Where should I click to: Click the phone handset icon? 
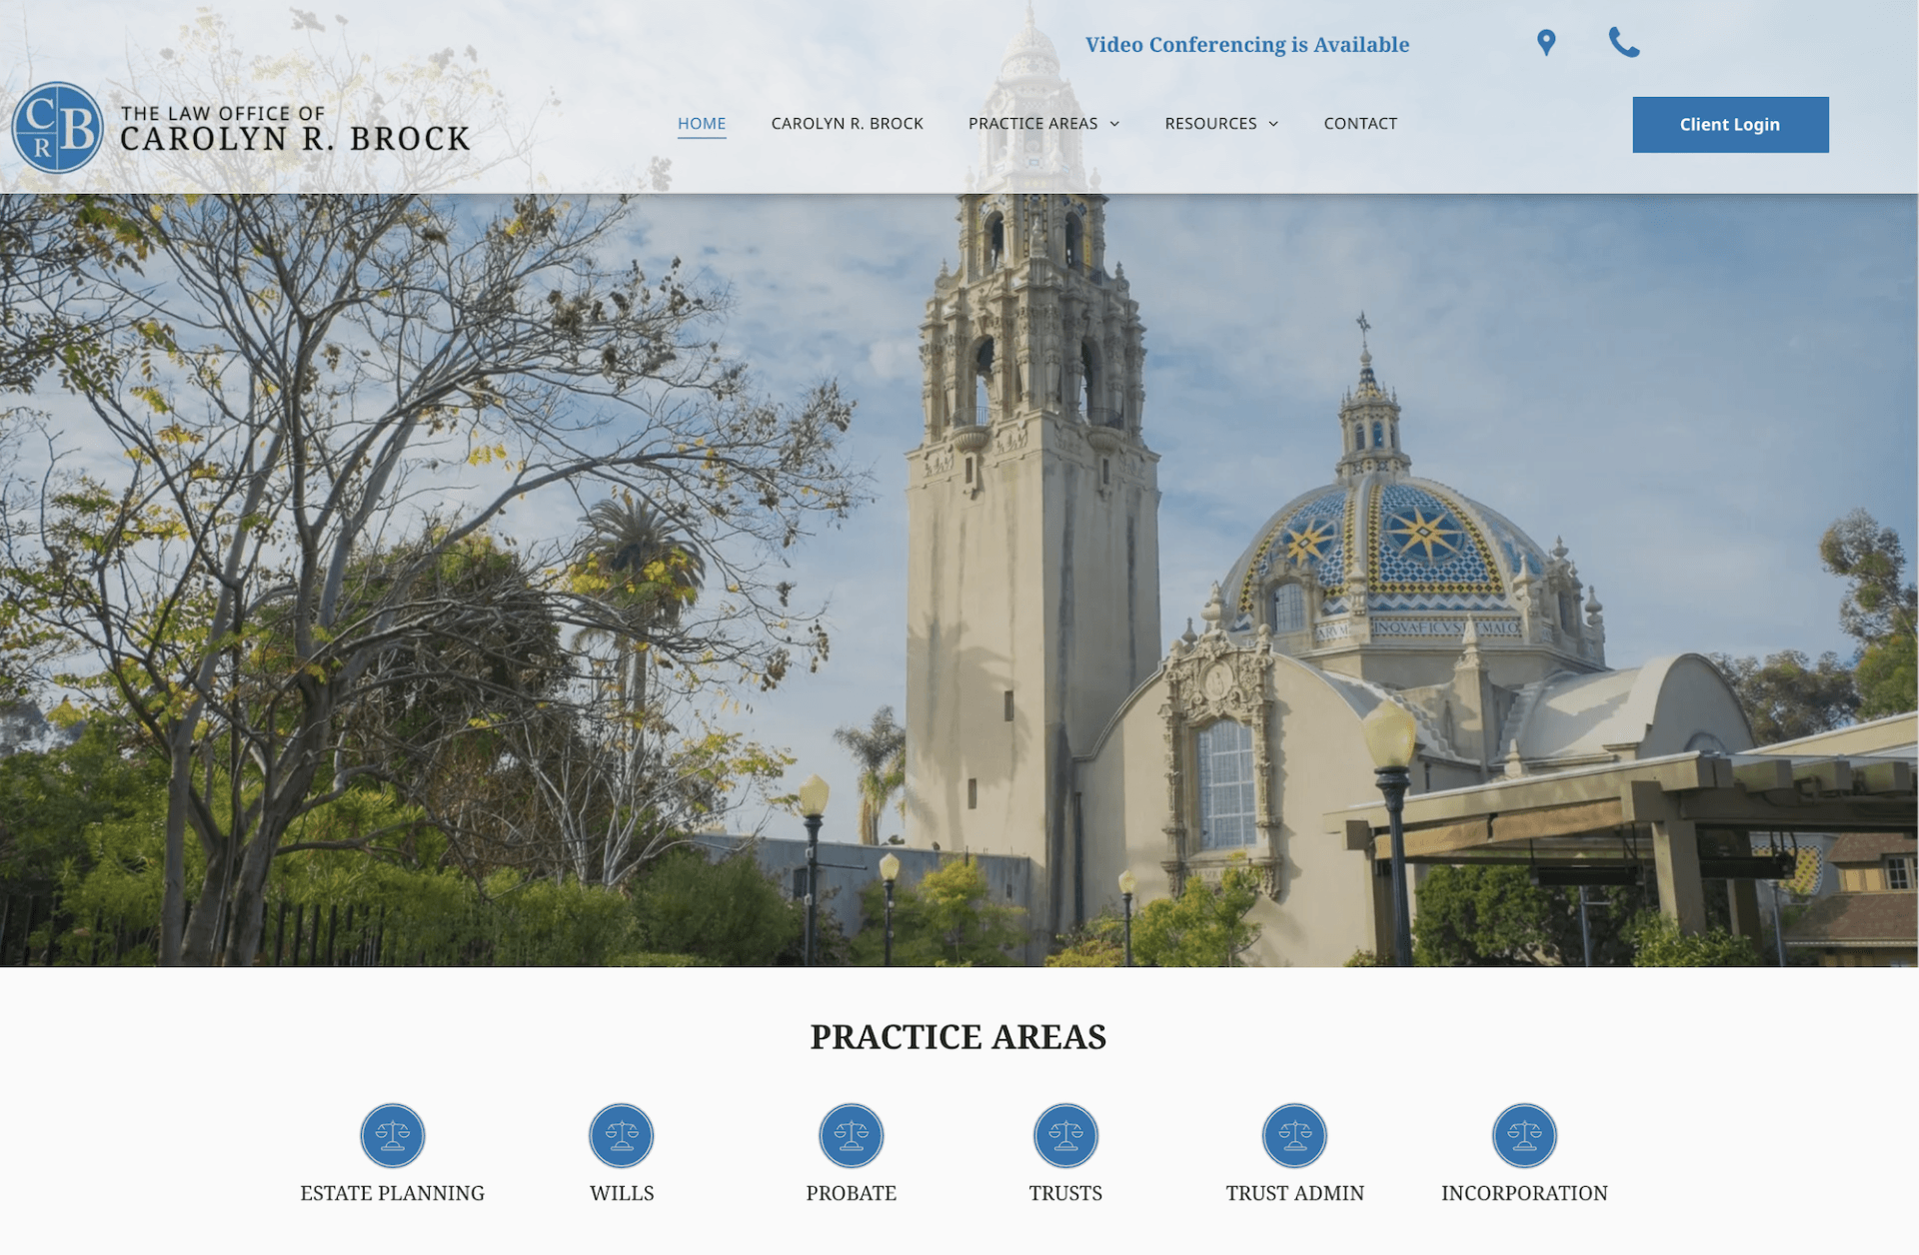click(1624, 42)
